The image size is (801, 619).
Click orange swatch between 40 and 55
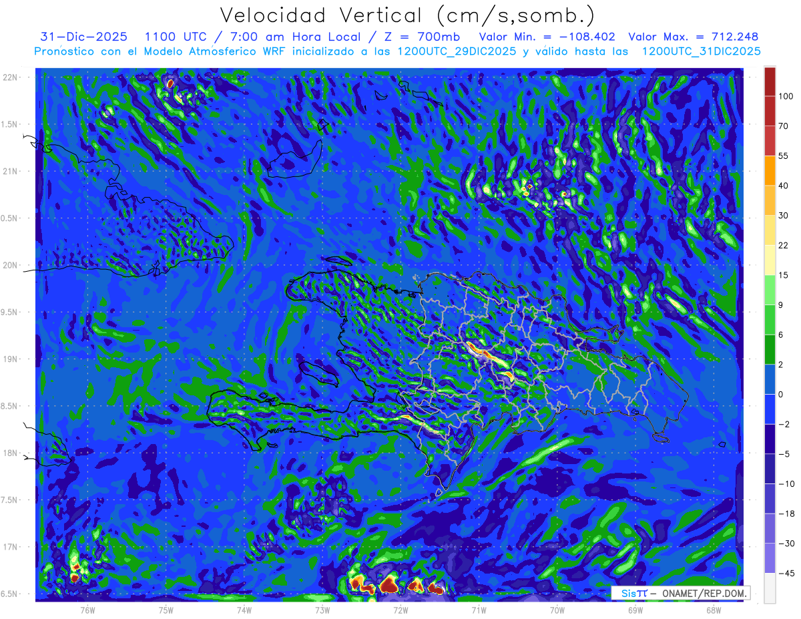[x=770, y=171]
